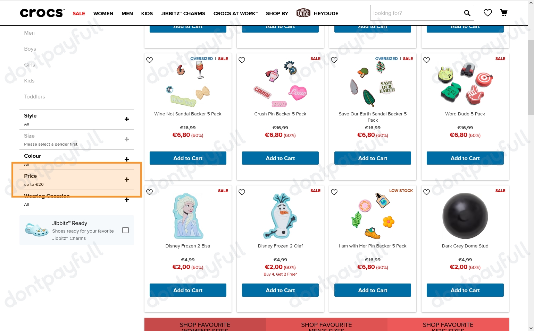Open the SALE menu

(x=79, y=14)
